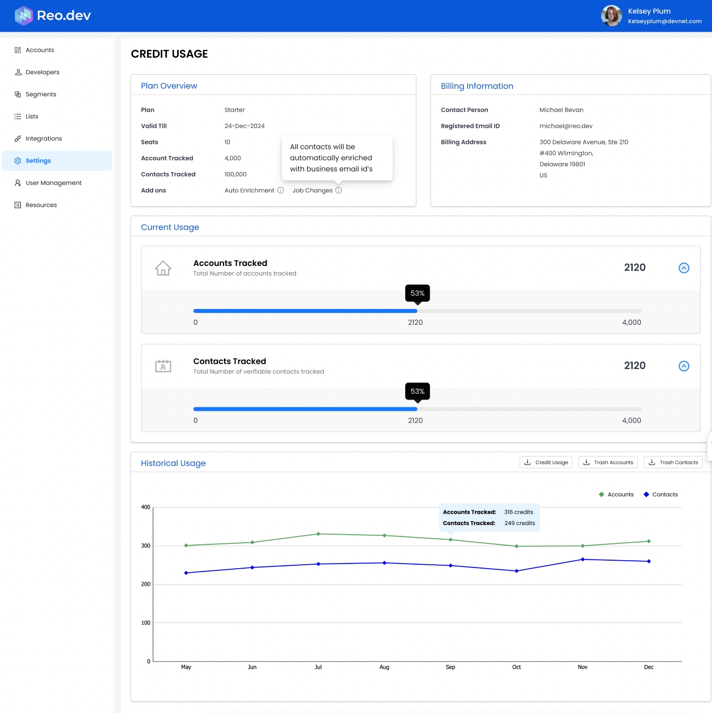Toggle the Accounts series in chart legend
The image size is (712, 713).
click(616, 495)
